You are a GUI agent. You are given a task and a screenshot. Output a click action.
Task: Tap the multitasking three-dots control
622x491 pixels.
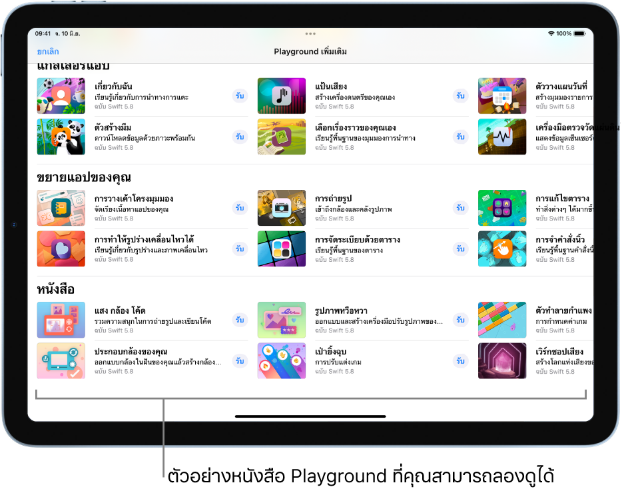[x=310, y=34]
